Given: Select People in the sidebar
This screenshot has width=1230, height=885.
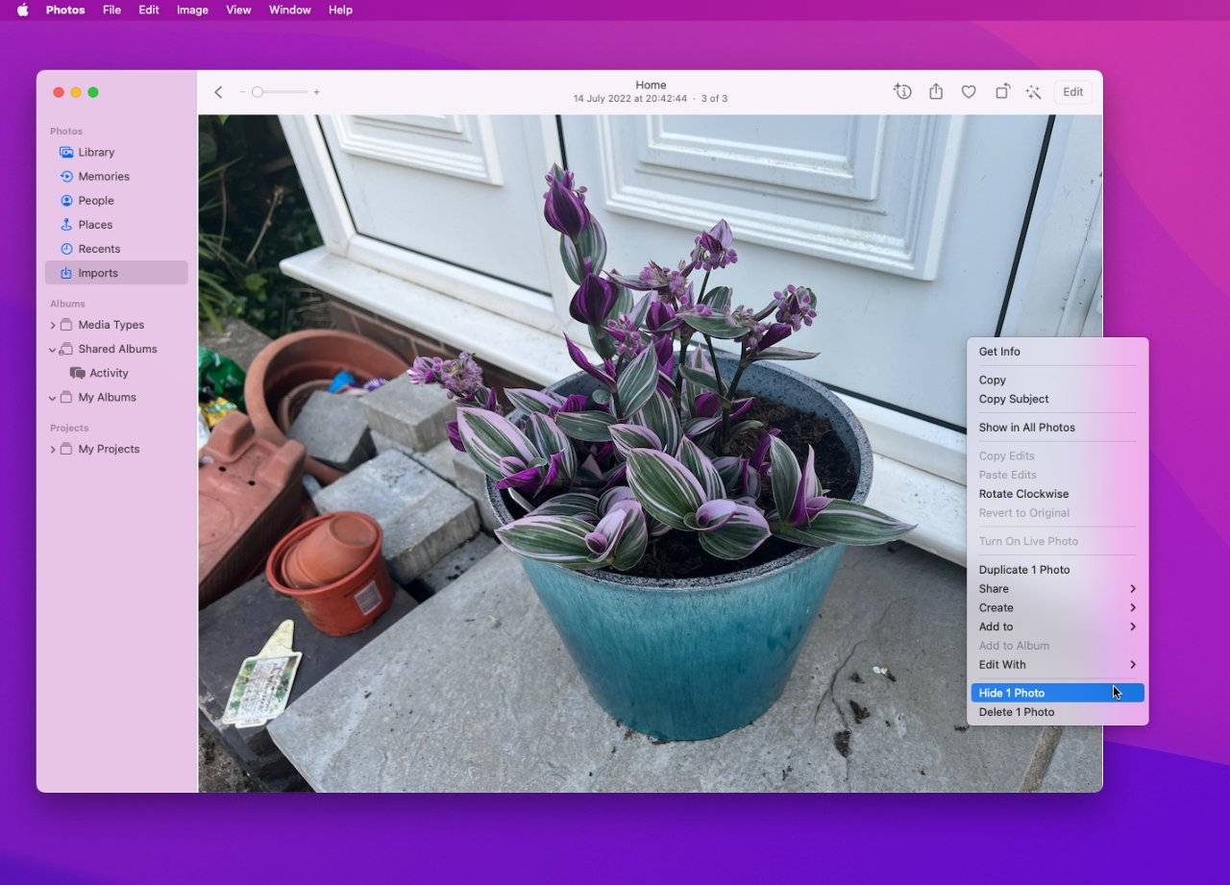Looking at the screenshot, I should pos(95,201).
